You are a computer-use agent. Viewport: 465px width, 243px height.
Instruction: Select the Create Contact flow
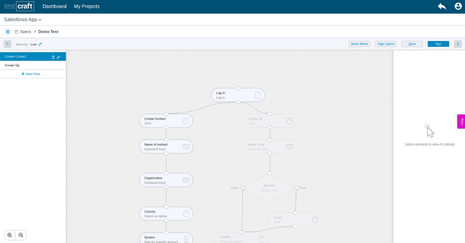(33, 57)
